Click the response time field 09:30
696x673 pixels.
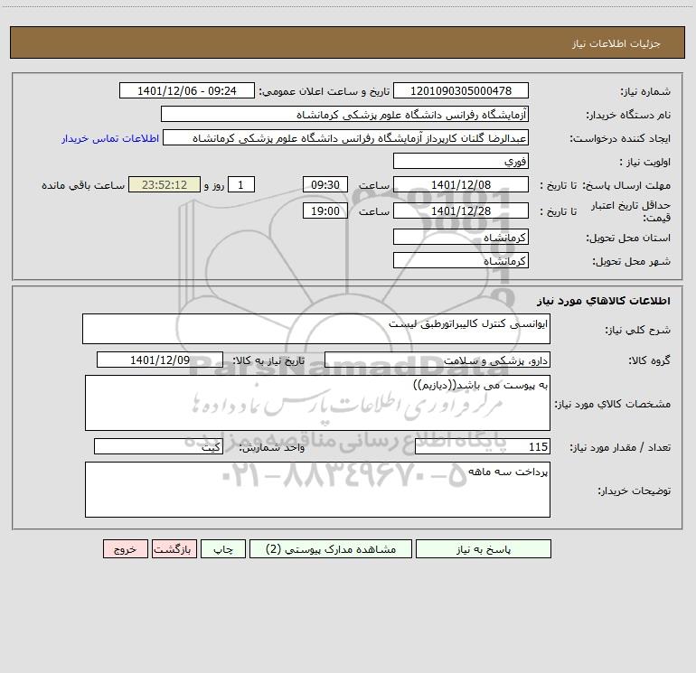click(324, 184)
